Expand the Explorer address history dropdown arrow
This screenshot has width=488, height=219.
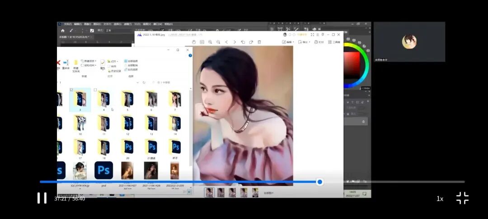[137, 83]
